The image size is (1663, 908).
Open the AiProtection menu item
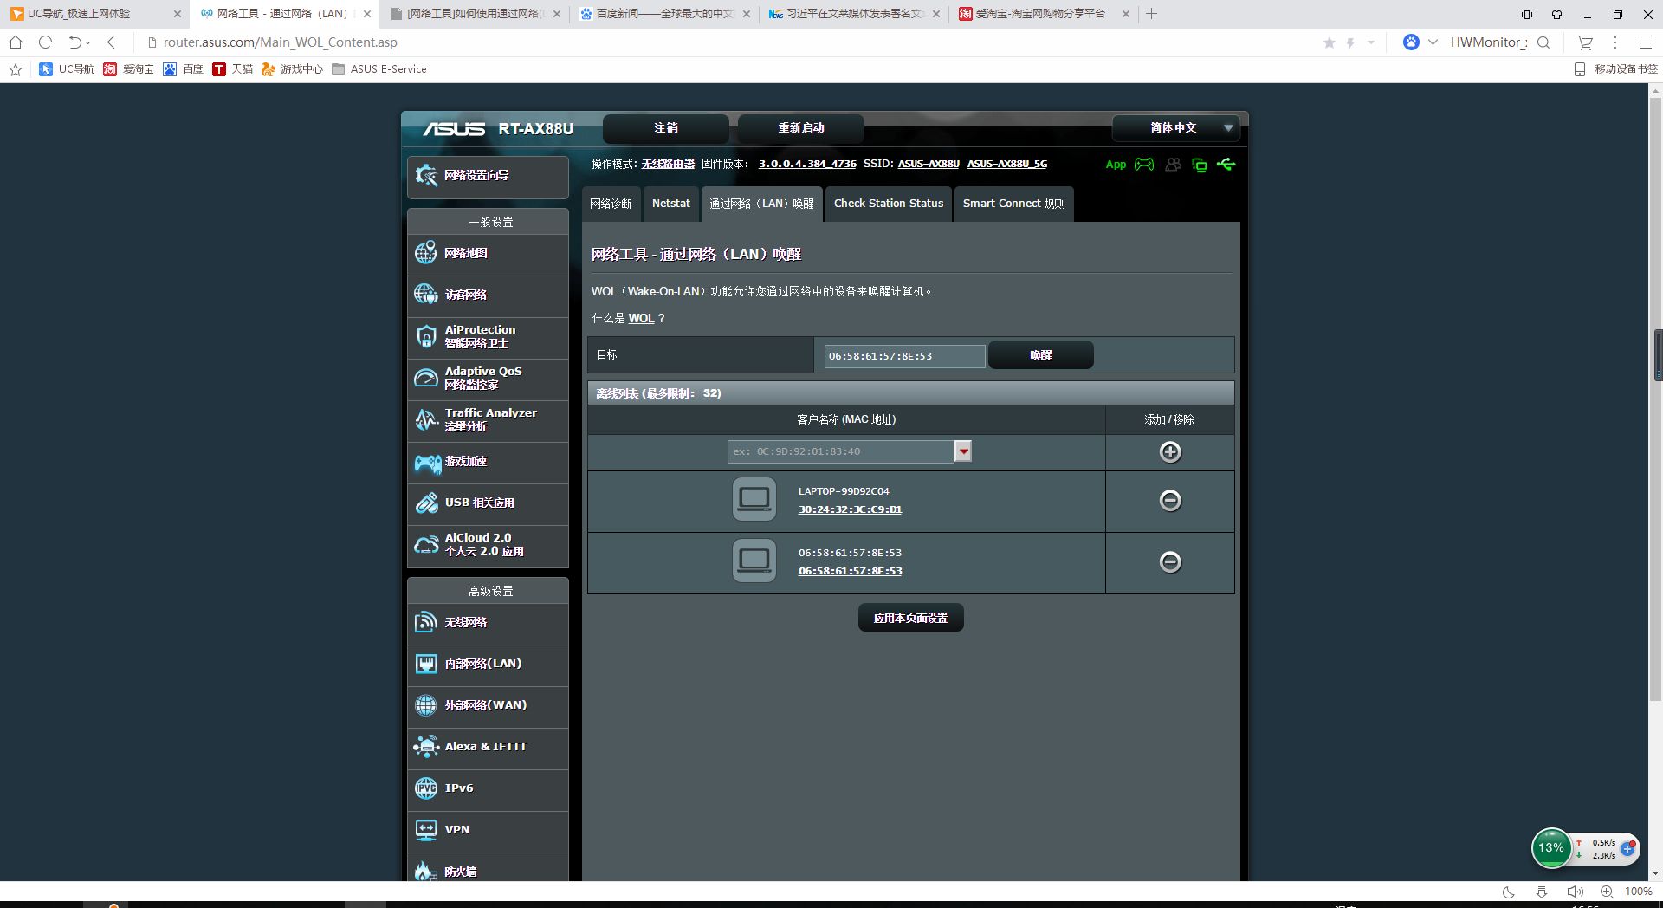(488, 337)
